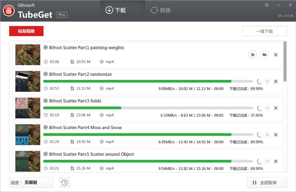This screenshot has height=192, width=296.
Task: Click Part:2 randomize progress bar
Action: (x=148, y=81)
